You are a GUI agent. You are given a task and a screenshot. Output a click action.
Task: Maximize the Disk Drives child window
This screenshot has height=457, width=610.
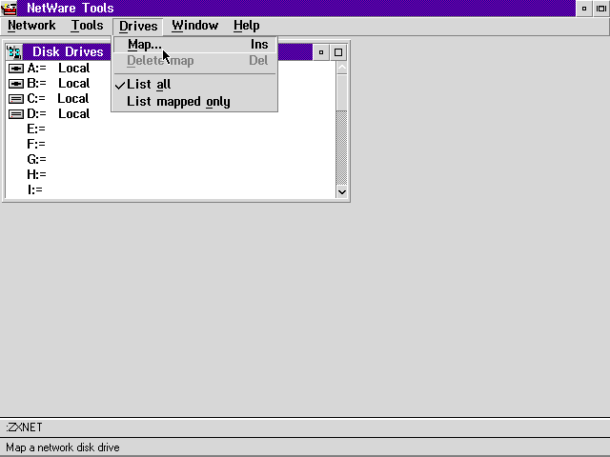pos(338,52)
